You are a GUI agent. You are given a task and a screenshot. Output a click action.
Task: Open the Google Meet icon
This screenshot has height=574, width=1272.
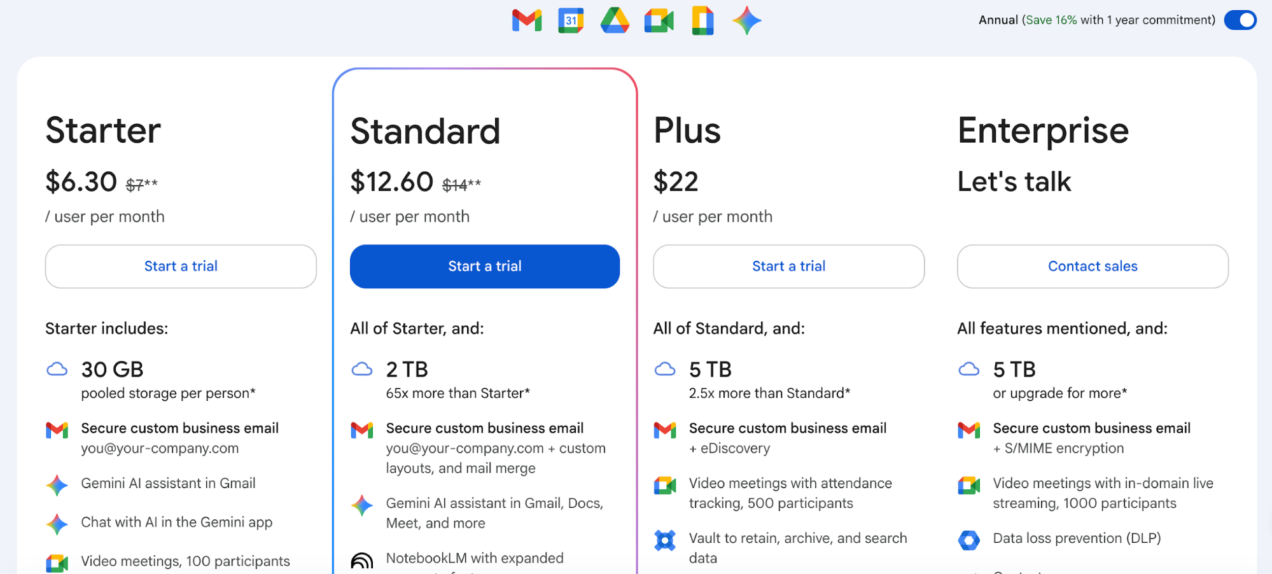tap(658, 20)
